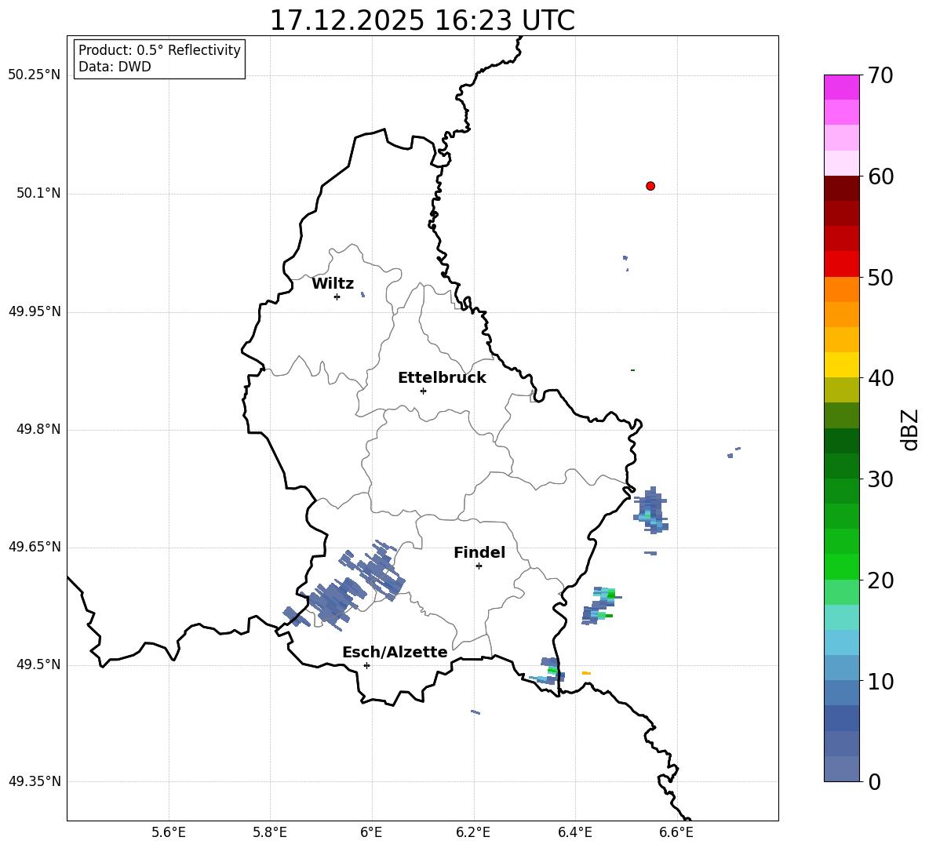Image resolution: width=929 pixels, height=848 pixels.
Task: Click the 6°E longitude label
Action: pos(371,832)
